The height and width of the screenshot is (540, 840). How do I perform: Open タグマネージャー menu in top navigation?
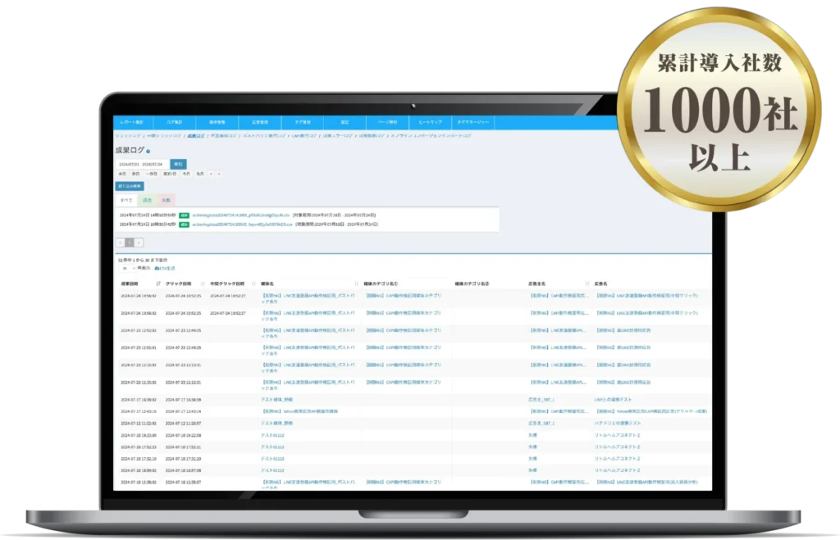(x=472, y=122)
